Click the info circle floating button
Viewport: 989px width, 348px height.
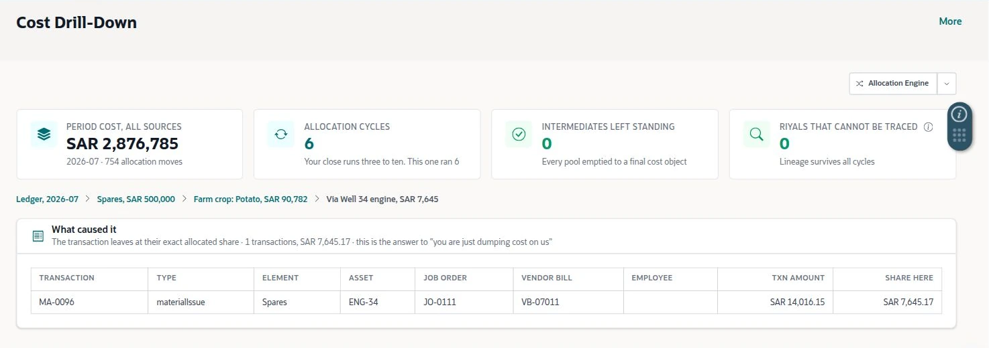959,114
